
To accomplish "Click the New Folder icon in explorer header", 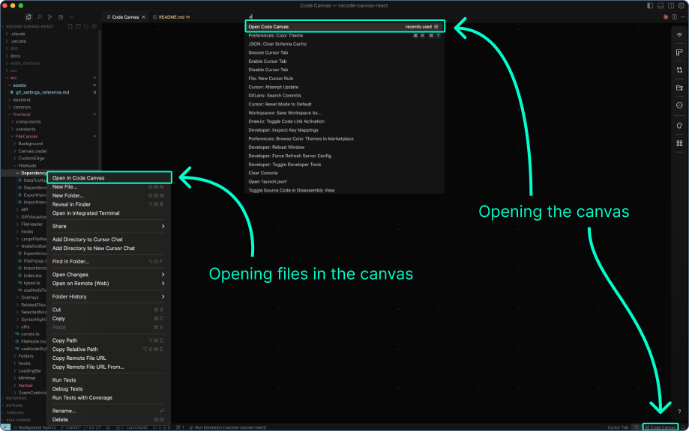I will (78, 26).
